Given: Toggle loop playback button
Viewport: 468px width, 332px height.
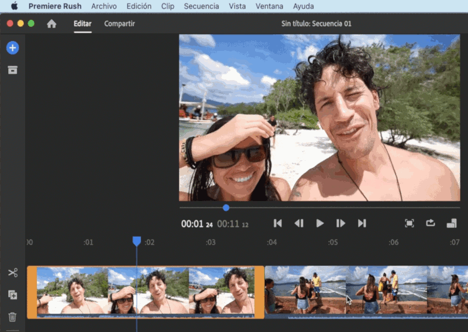Looking at the screenshot, I should (431, 223).
